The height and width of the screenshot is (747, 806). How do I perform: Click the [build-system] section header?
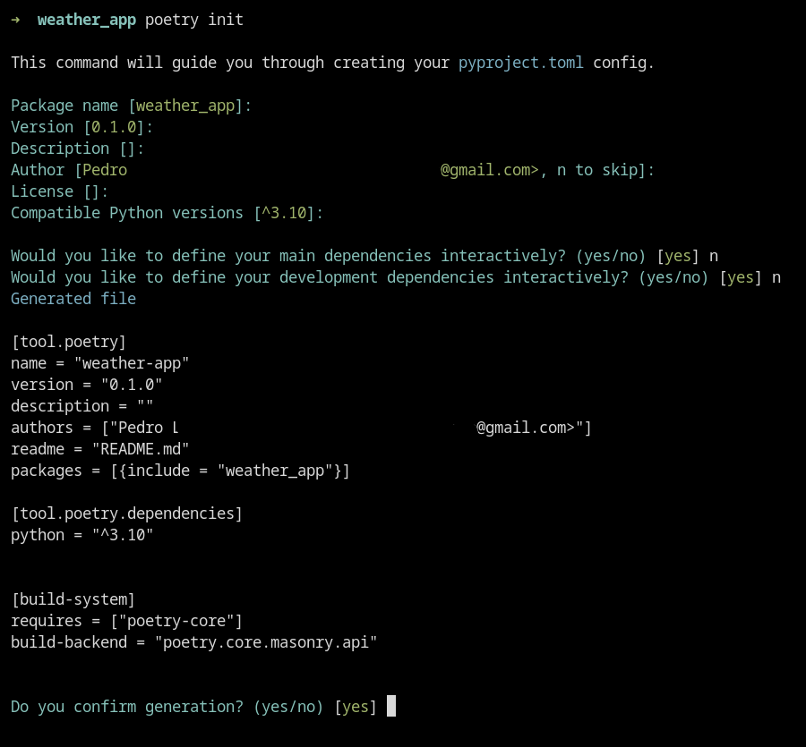coord(73,599)
